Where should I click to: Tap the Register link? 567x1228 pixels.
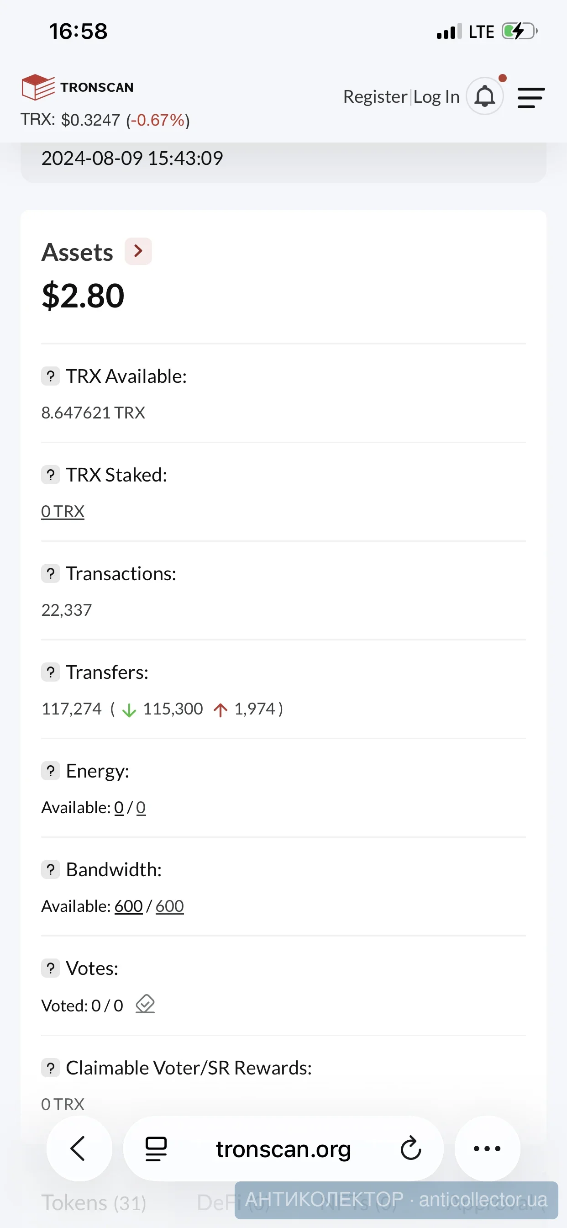click(x=375, y=97)
